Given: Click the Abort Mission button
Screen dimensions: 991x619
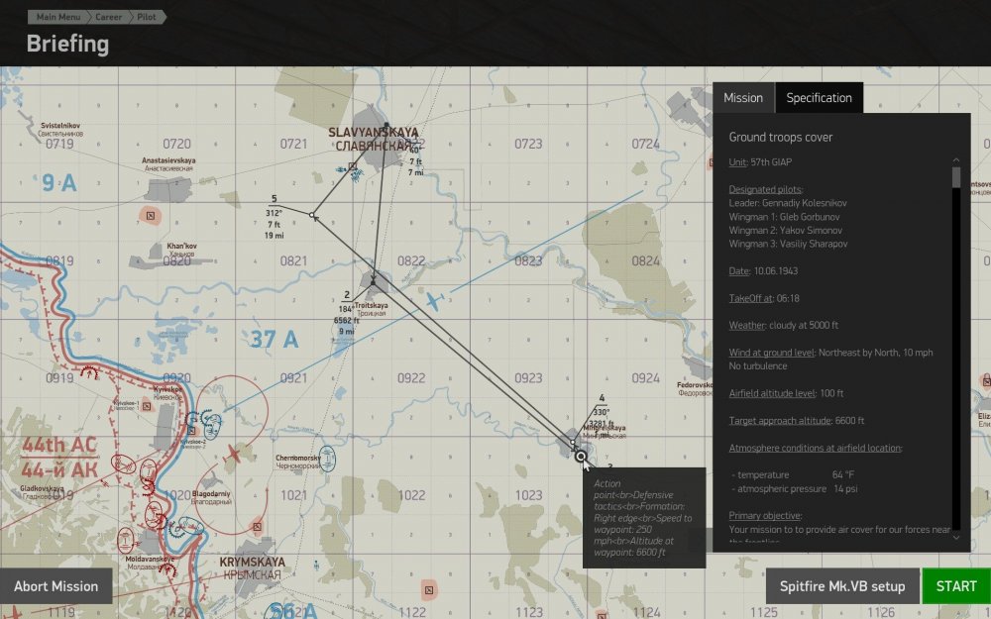Looking at the screenshot, I should tap(56, 586).
